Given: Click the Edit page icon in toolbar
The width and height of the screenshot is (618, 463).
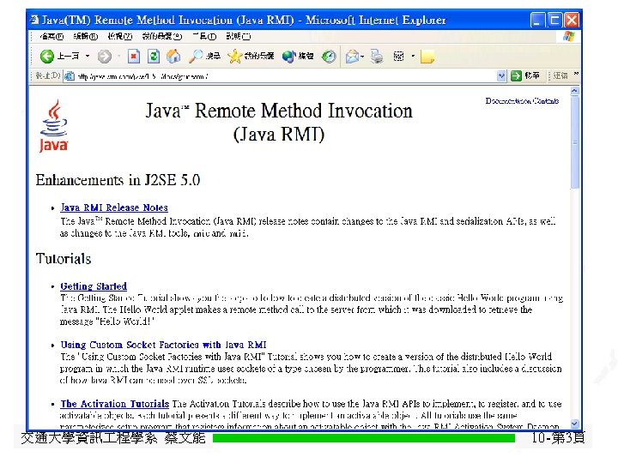Looking at the screenshot, I should [x=398, y=57].
